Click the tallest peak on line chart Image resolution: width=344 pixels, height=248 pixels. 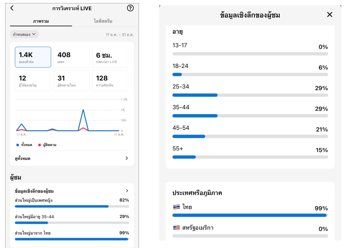point(83,110)
